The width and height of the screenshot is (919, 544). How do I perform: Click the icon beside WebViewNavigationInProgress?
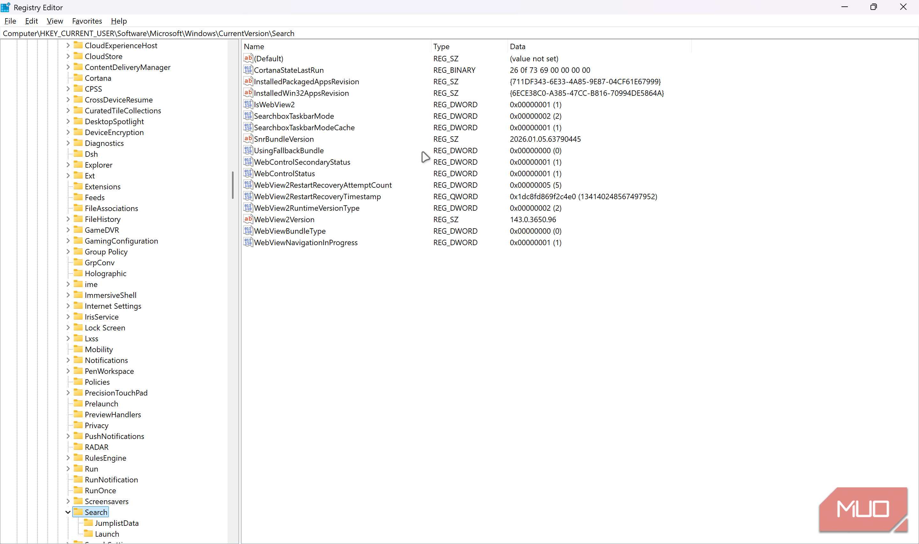pyautogui.click(x=248, y=242)
